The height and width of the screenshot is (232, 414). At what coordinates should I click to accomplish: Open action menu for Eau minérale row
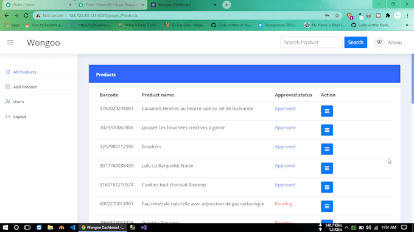pos(327,206)
